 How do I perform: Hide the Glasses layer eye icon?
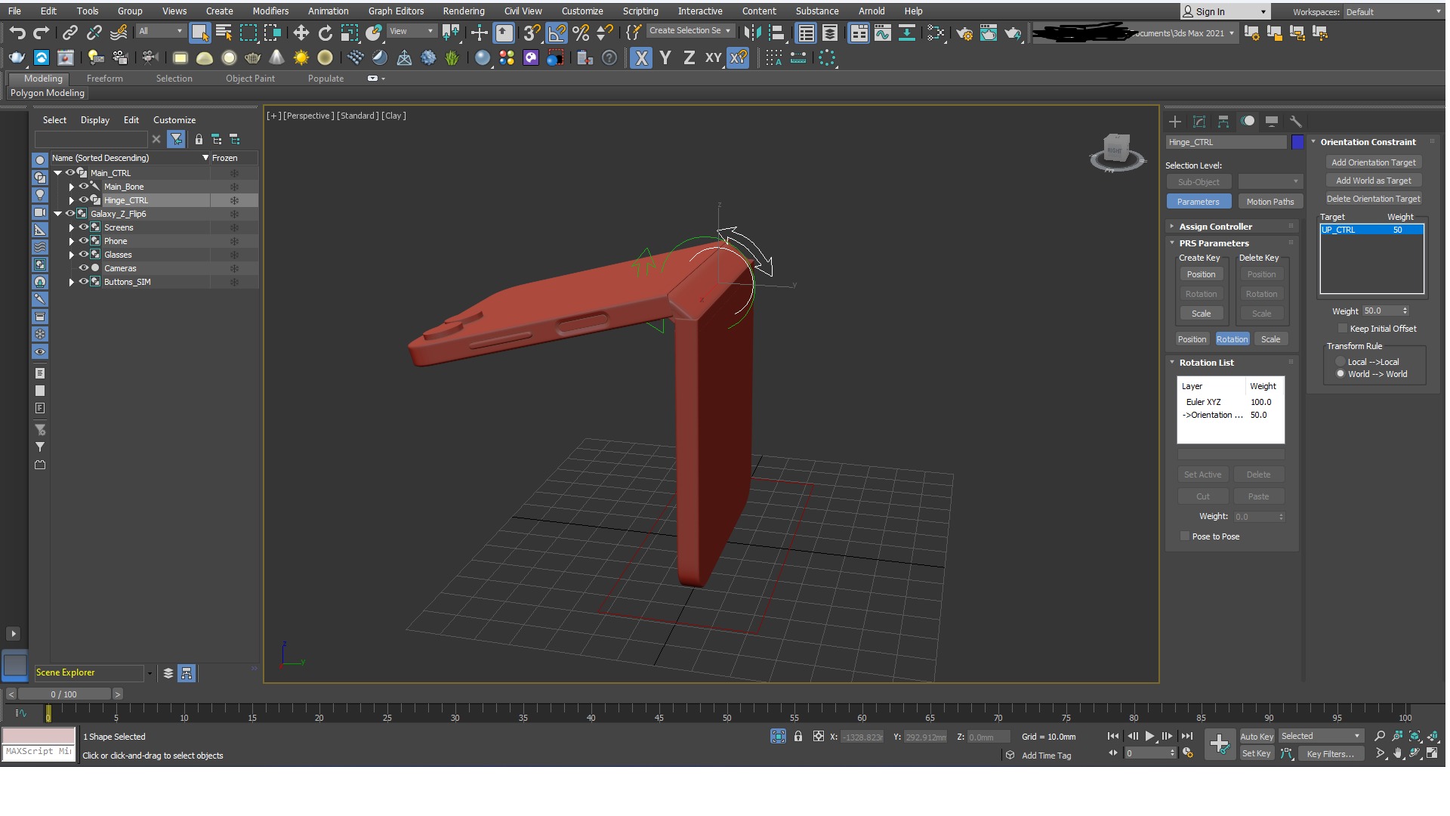click(84, 255)
